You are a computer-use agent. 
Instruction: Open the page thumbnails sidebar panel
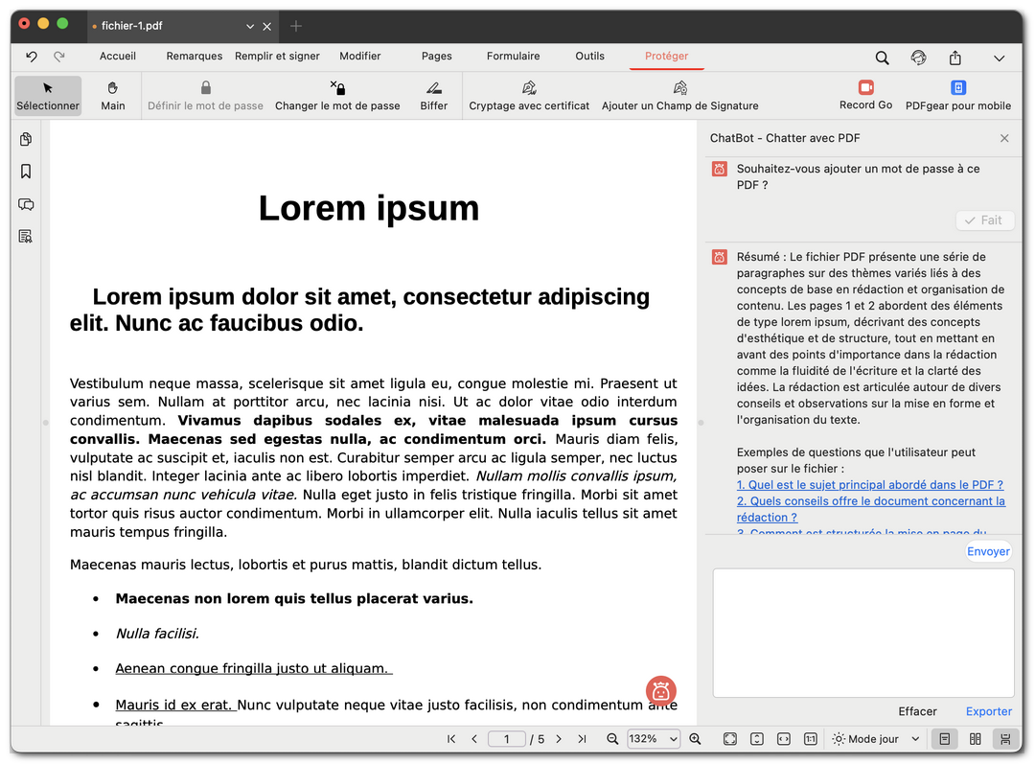(x=26, y=139)
